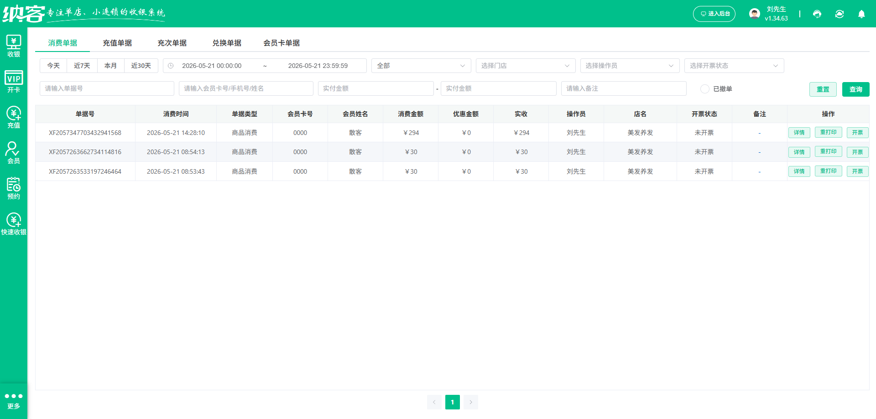The height and width of the screenshot is (419, 876).
Task: Open the 快速收银 quick cashier icon
Action: click(x=14, y=224)
